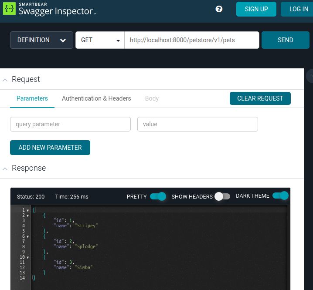
Task: Fold JSON object at line 6 arrow
Action: (x=27, y=236)
